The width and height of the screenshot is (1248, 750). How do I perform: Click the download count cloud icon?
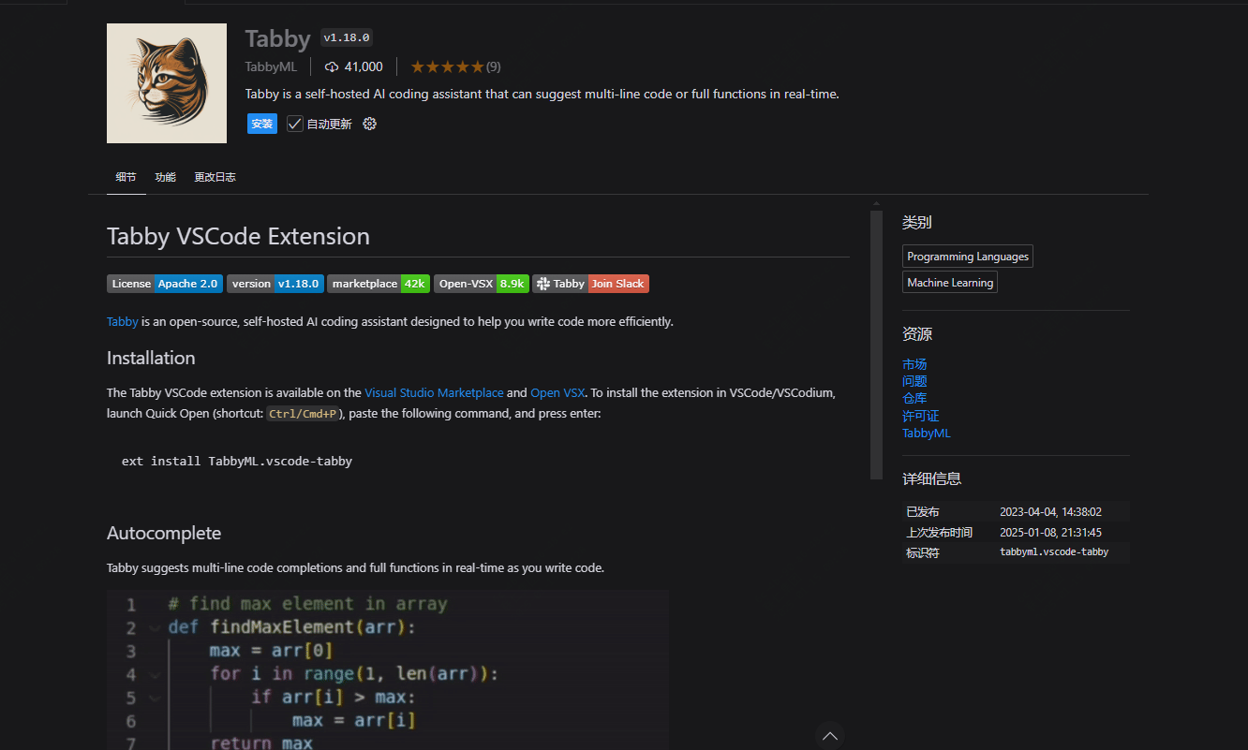tap(332, 66)
